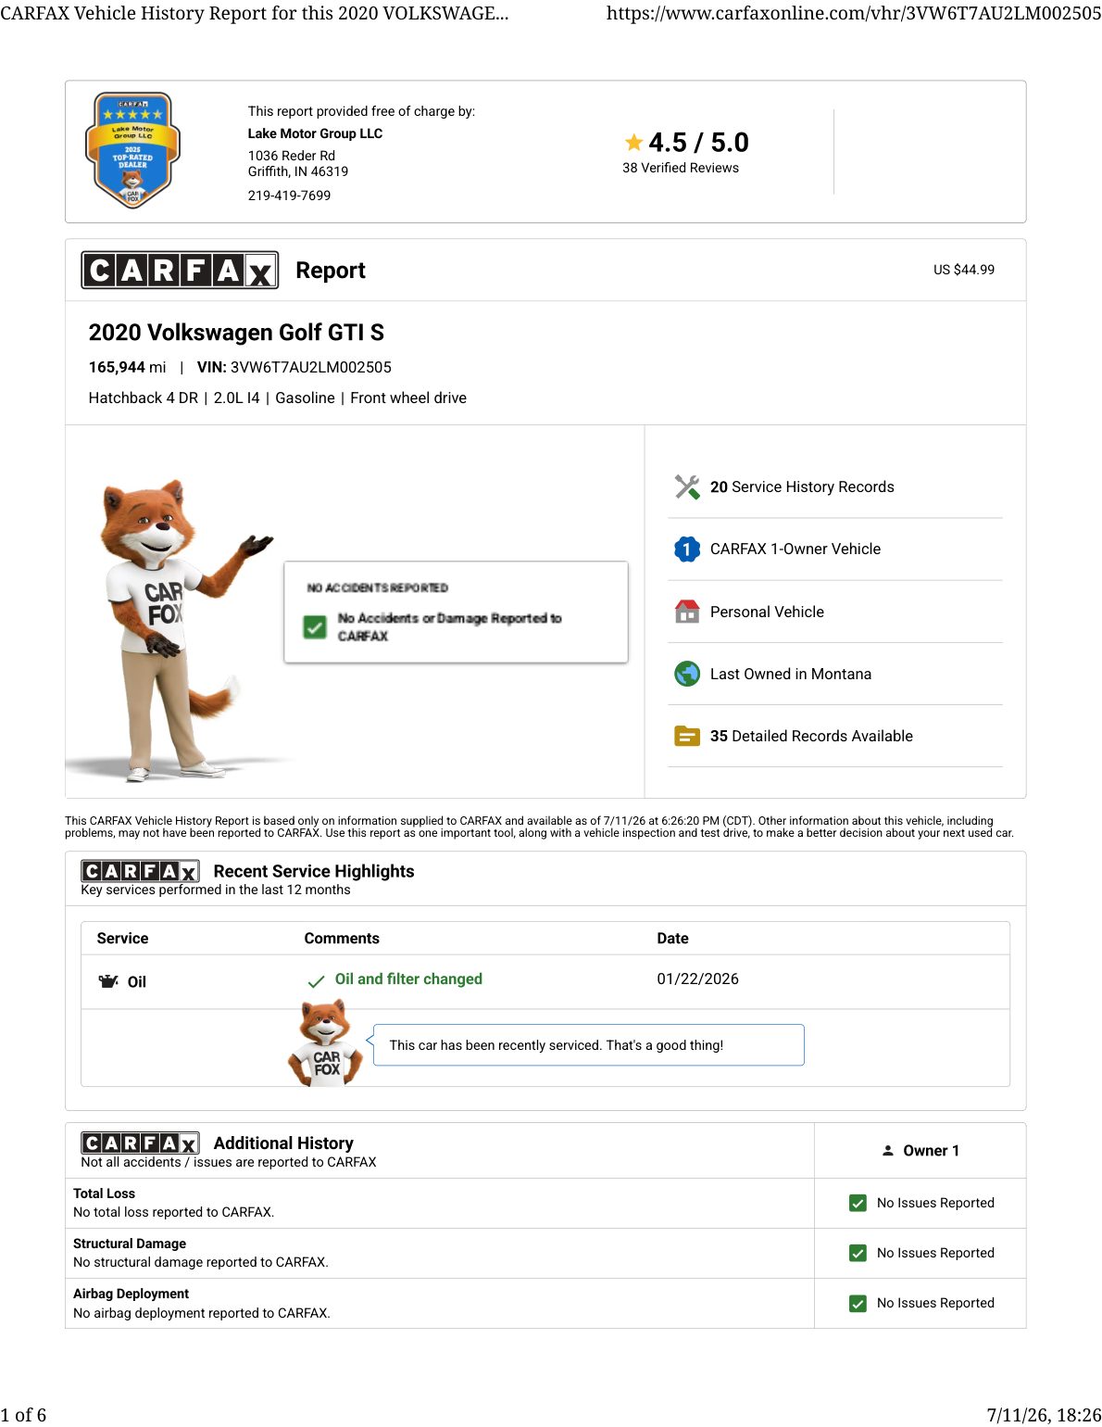Click the person icon beside Owner 1

tap(888, 1151)
